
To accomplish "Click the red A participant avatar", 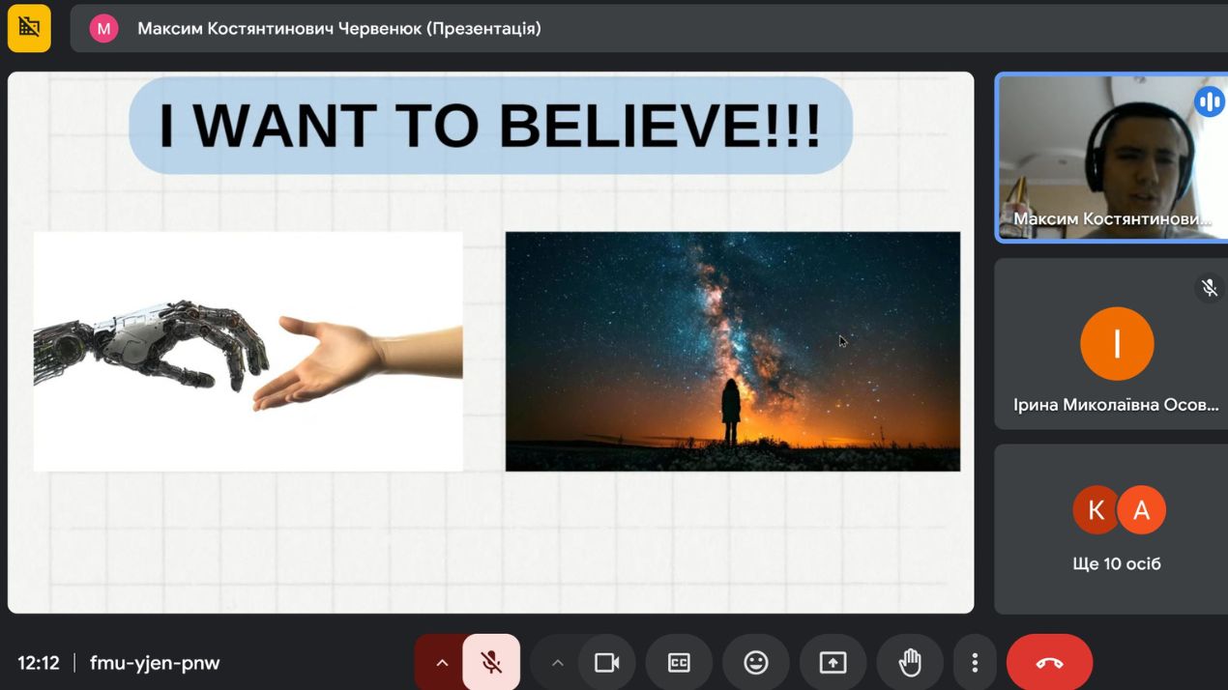I will tap(1142, 509).
